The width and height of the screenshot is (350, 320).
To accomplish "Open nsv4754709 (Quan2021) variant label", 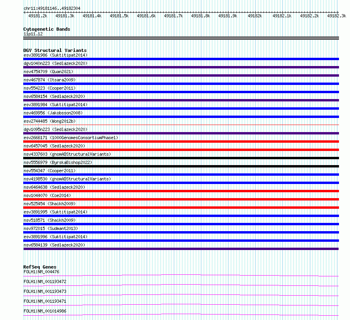I will [48, 72].
